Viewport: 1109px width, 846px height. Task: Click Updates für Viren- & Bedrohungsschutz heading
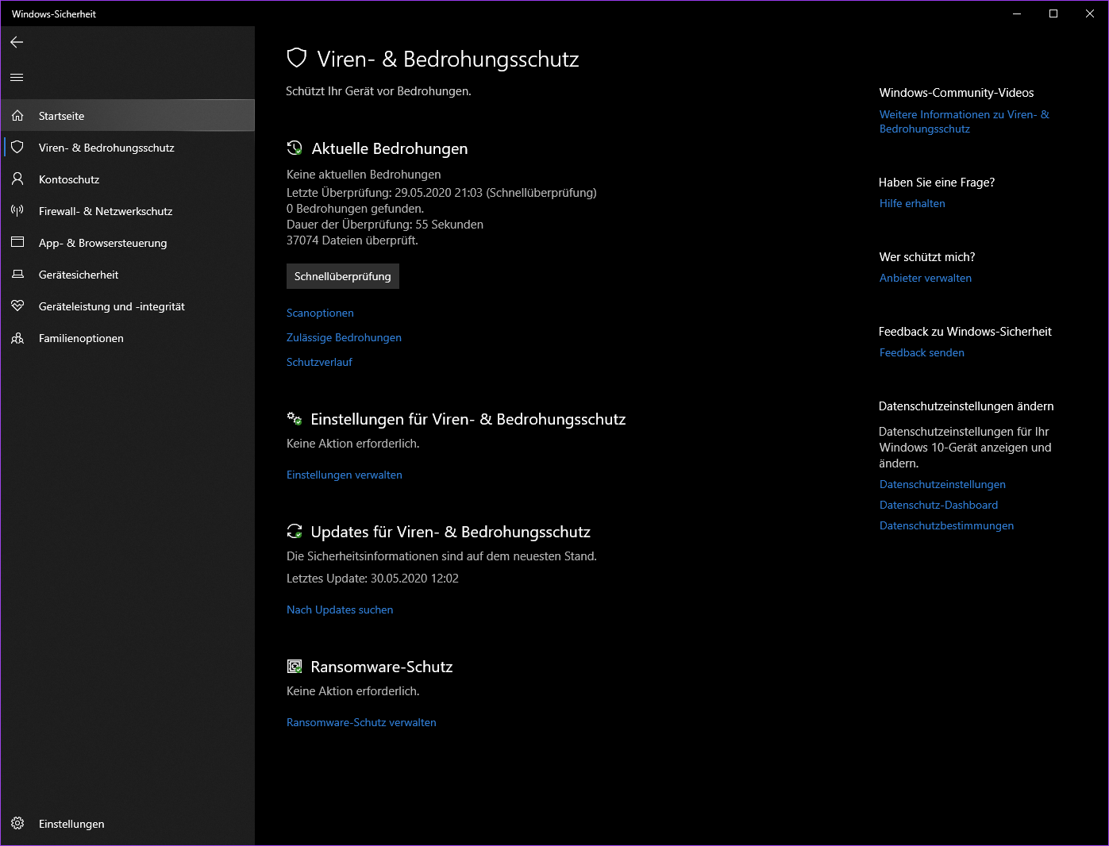pos(451,532)
